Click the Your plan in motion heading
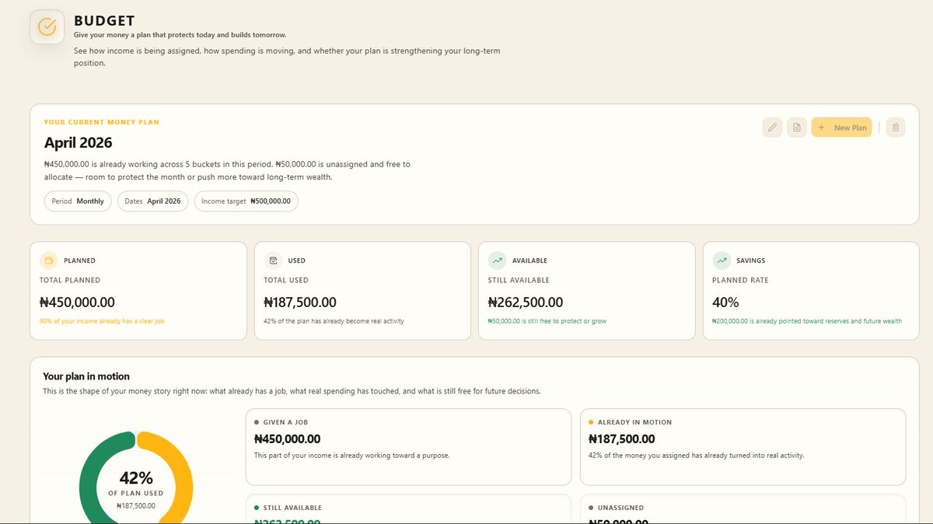Image resolution: width=933 pixels, height=524 pixels. [86, 376]
